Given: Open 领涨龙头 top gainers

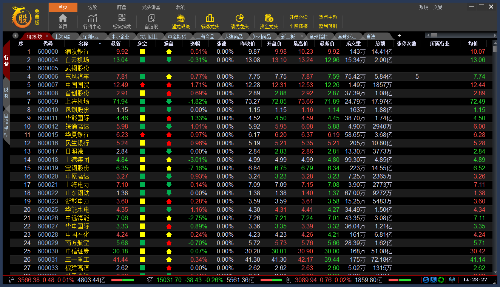Looking at the screenshot, I should (x=210, y=21).
